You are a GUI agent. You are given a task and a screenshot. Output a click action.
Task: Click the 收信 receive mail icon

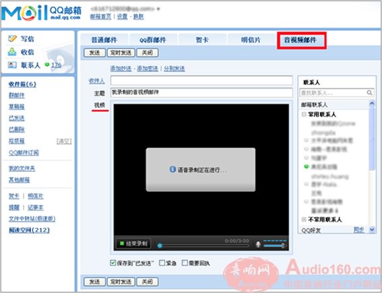pyautogui.click(x=12, y=52)
